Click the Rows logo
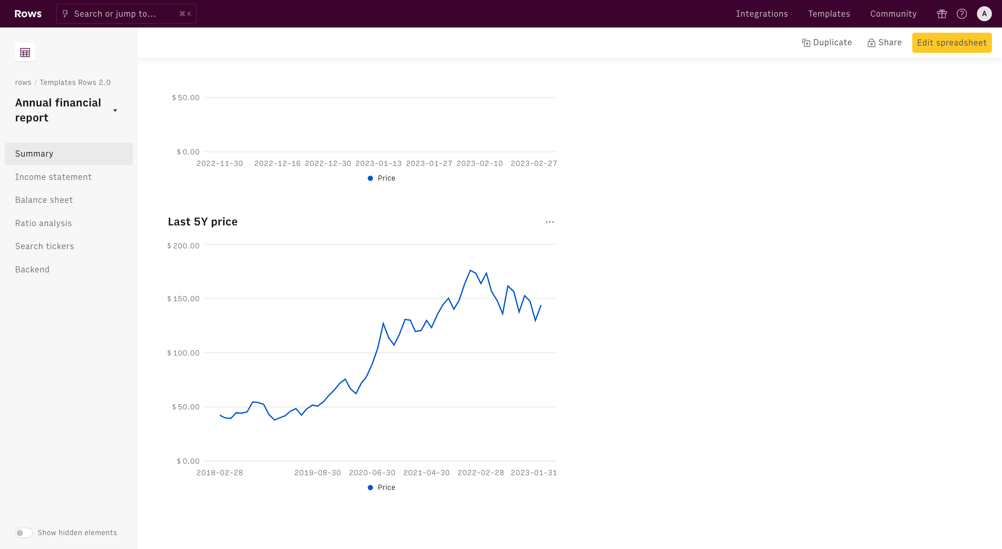 pos(28,14)
